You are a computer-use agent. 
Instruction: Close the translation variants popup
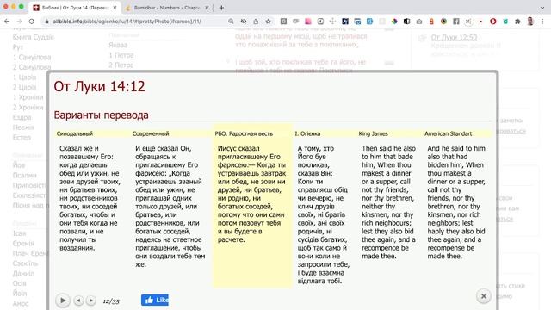pos(484,296)
